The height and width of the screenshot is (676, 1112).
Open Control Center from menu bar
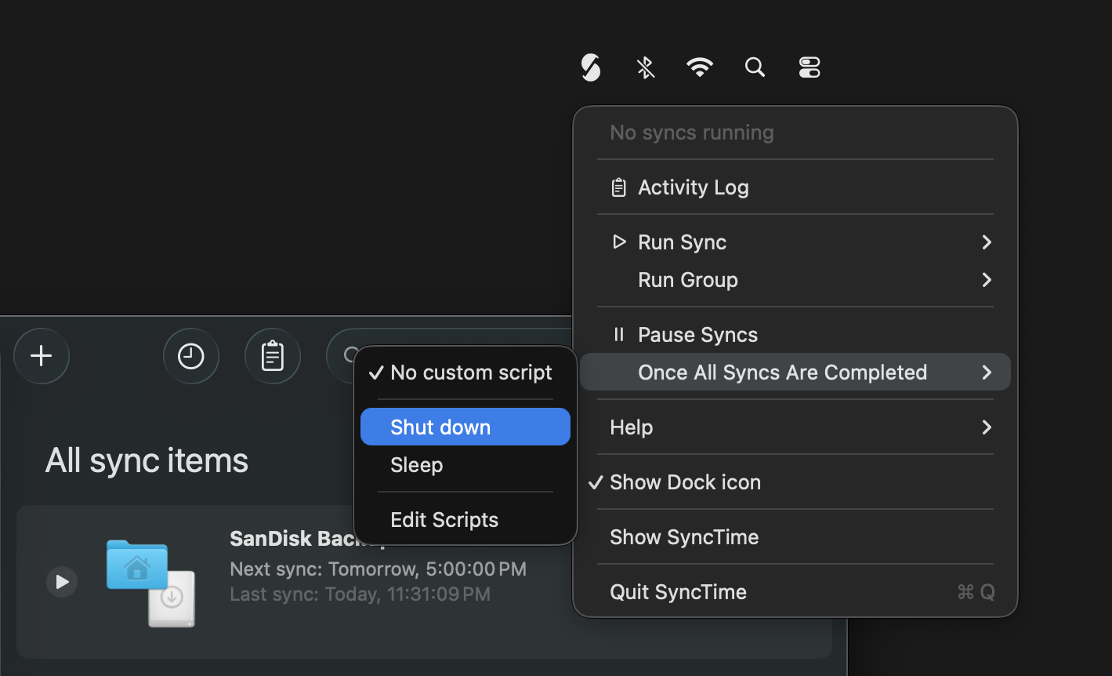click(x=809, y=67)
